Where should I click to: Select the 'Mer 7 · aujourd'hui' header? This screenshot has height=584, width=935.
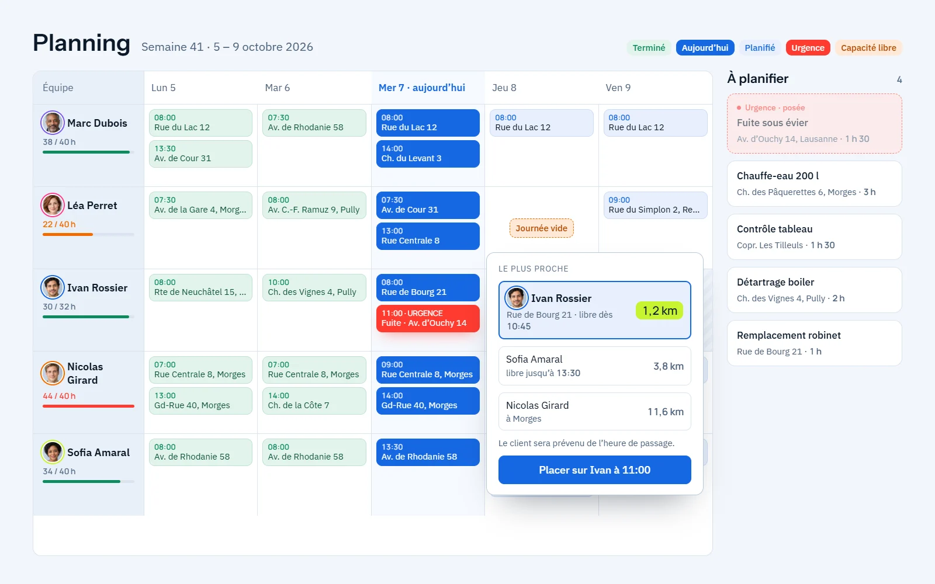428,88
